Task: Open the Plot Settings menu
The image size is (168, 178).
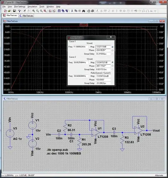Action: click(20, 7)
